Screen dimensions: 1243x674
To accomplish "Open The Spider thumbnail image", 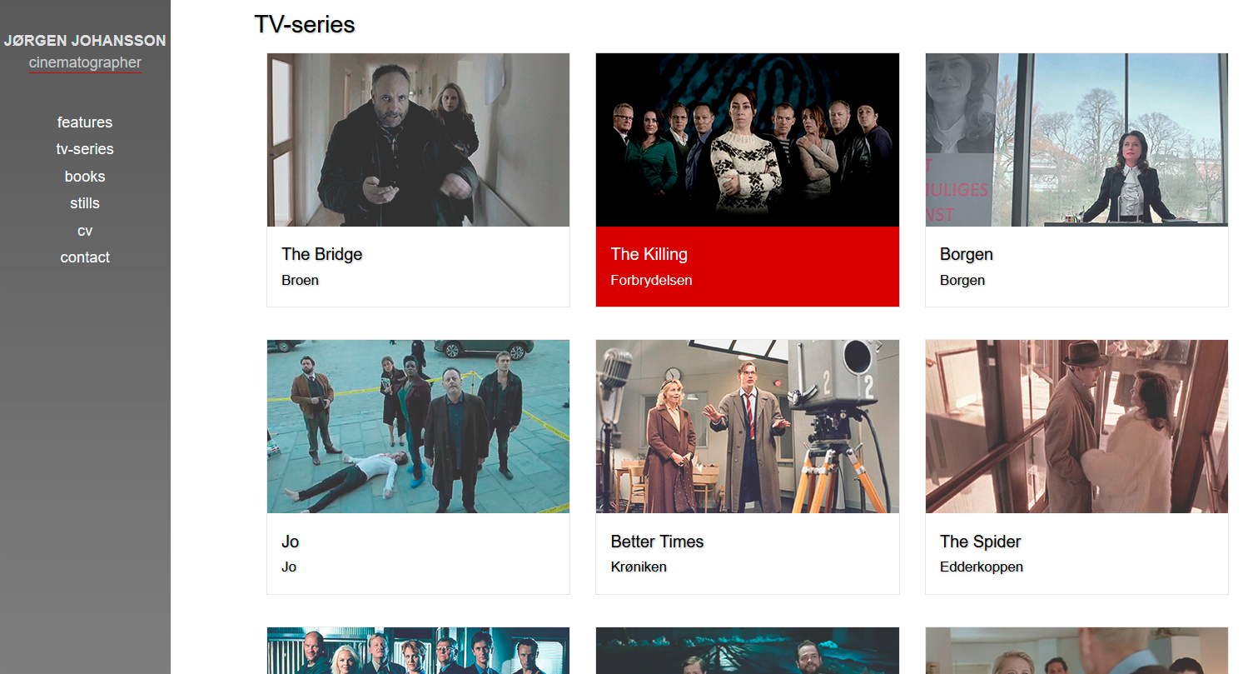I will click(x=1076, y=427).
